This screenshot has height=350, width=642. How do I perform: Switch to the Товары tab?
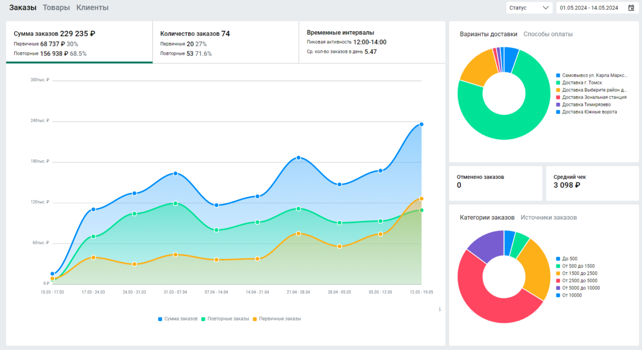pos(56,7)
